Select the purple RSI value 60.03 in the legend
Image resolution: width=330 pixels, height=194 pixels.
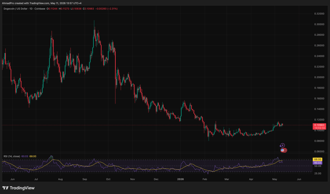point(25,156)
